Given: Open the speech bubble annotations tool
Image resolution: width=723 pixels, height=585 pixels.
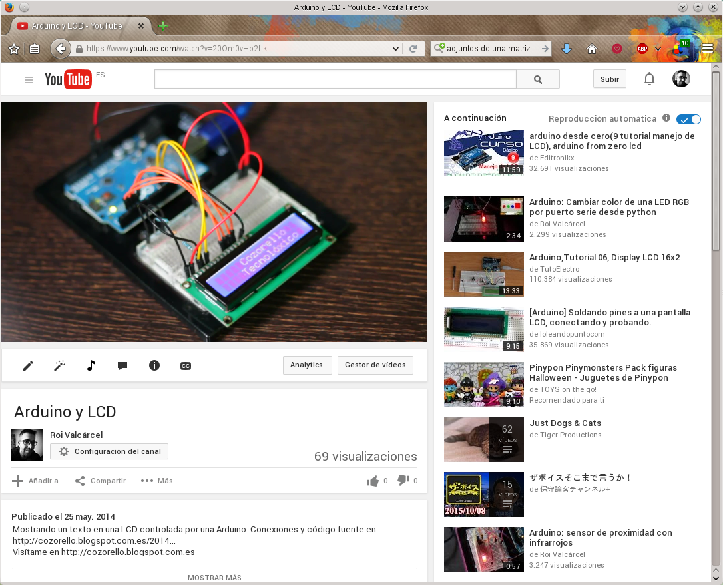Looking at the screenshot, I should click(122, 366).
